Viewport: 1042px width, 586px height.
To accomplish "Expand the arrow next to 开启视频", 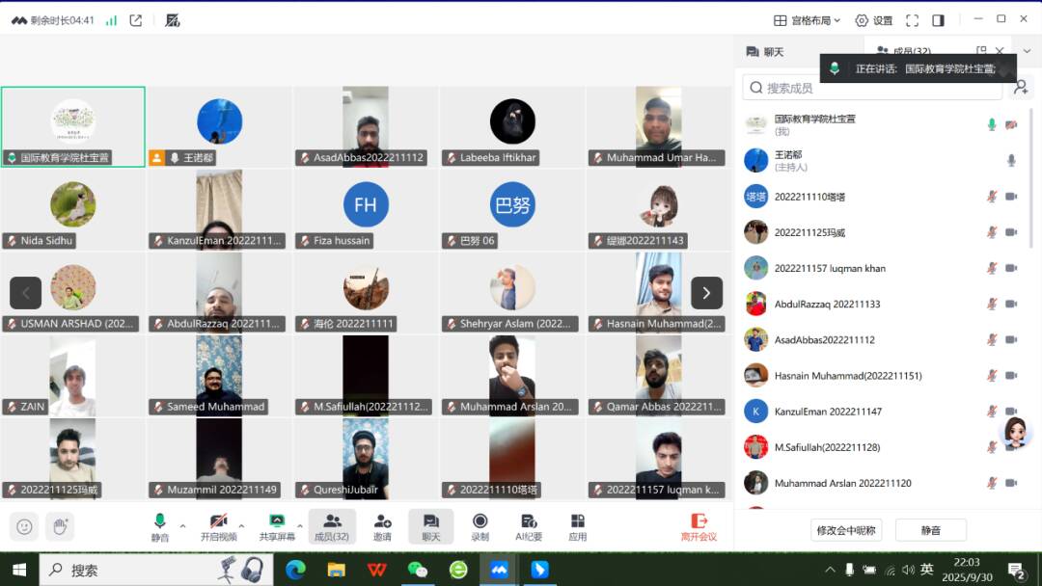I will [241, 526].
